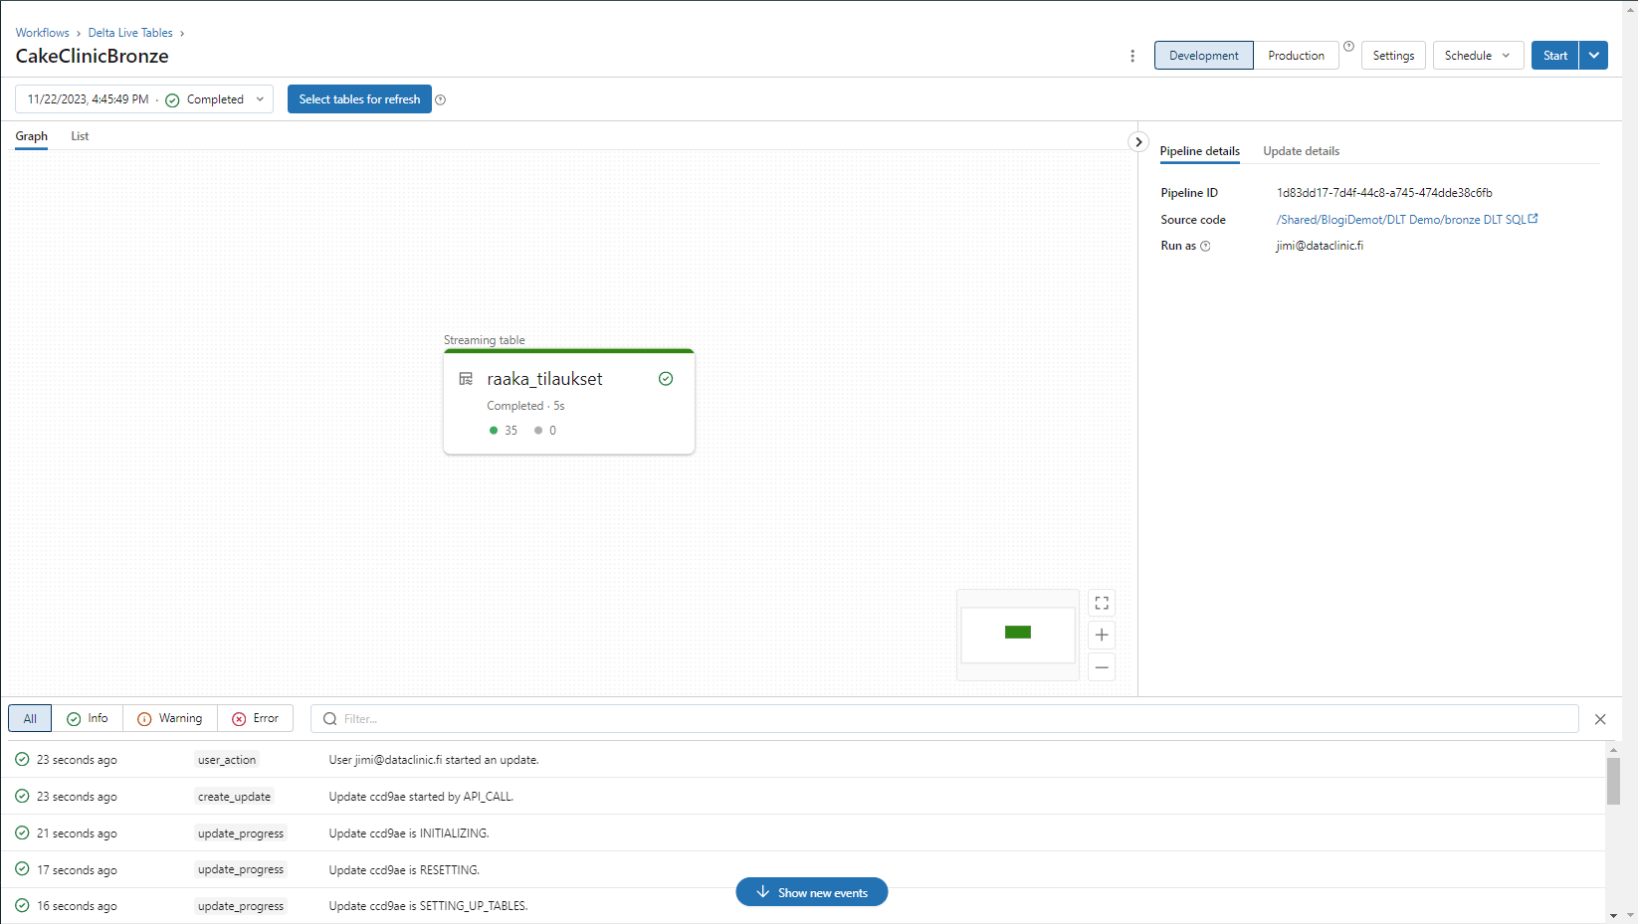1638x924 pixels.
Task: Click the event log Filter input field
Action: pyautogui.click(x=945, y=719)
